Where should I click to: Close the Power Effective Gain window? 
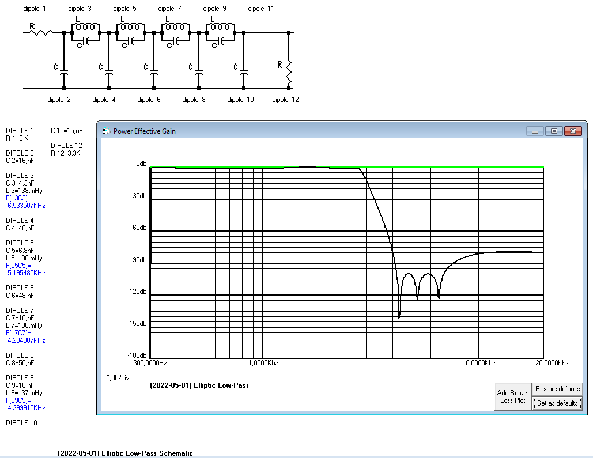pyautogui.click(x=573, y=131)
